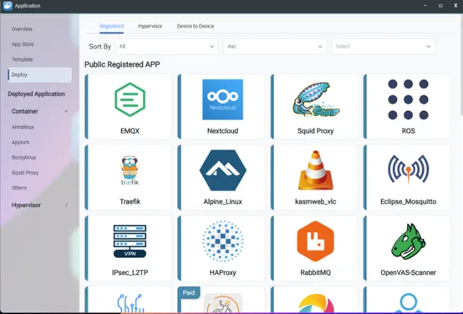The height and width of the screenshot is (314, 463).
Task: Click the 'Eclipse_Mosquitto' card label
Action: coord(408,201)
